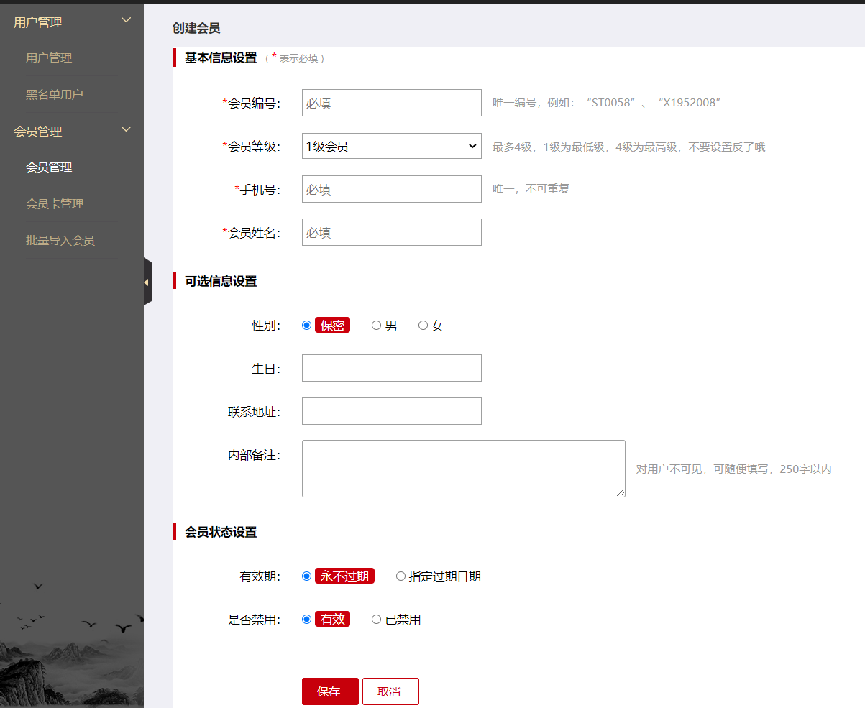
Task: Open the 会员卡管理 menu item
Action: click(x=54, y=203)
